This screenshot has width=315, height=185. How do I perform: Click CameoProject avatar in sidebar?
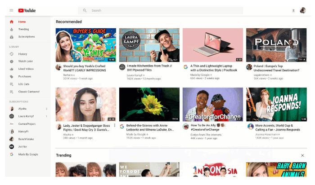(12, 124)
